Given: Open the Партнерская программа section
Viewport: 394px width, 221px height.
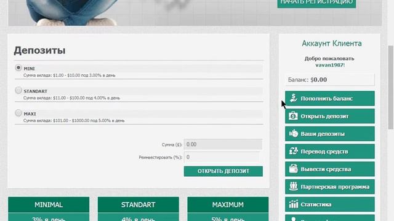Looking at the screenshot, I should point(330,187).
